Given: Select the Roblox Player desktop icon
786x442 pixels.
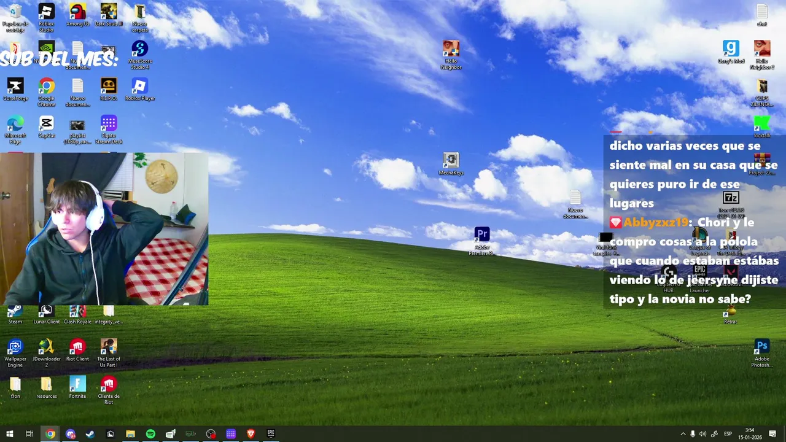Looking at the screenshot, I should pos(139,90).
